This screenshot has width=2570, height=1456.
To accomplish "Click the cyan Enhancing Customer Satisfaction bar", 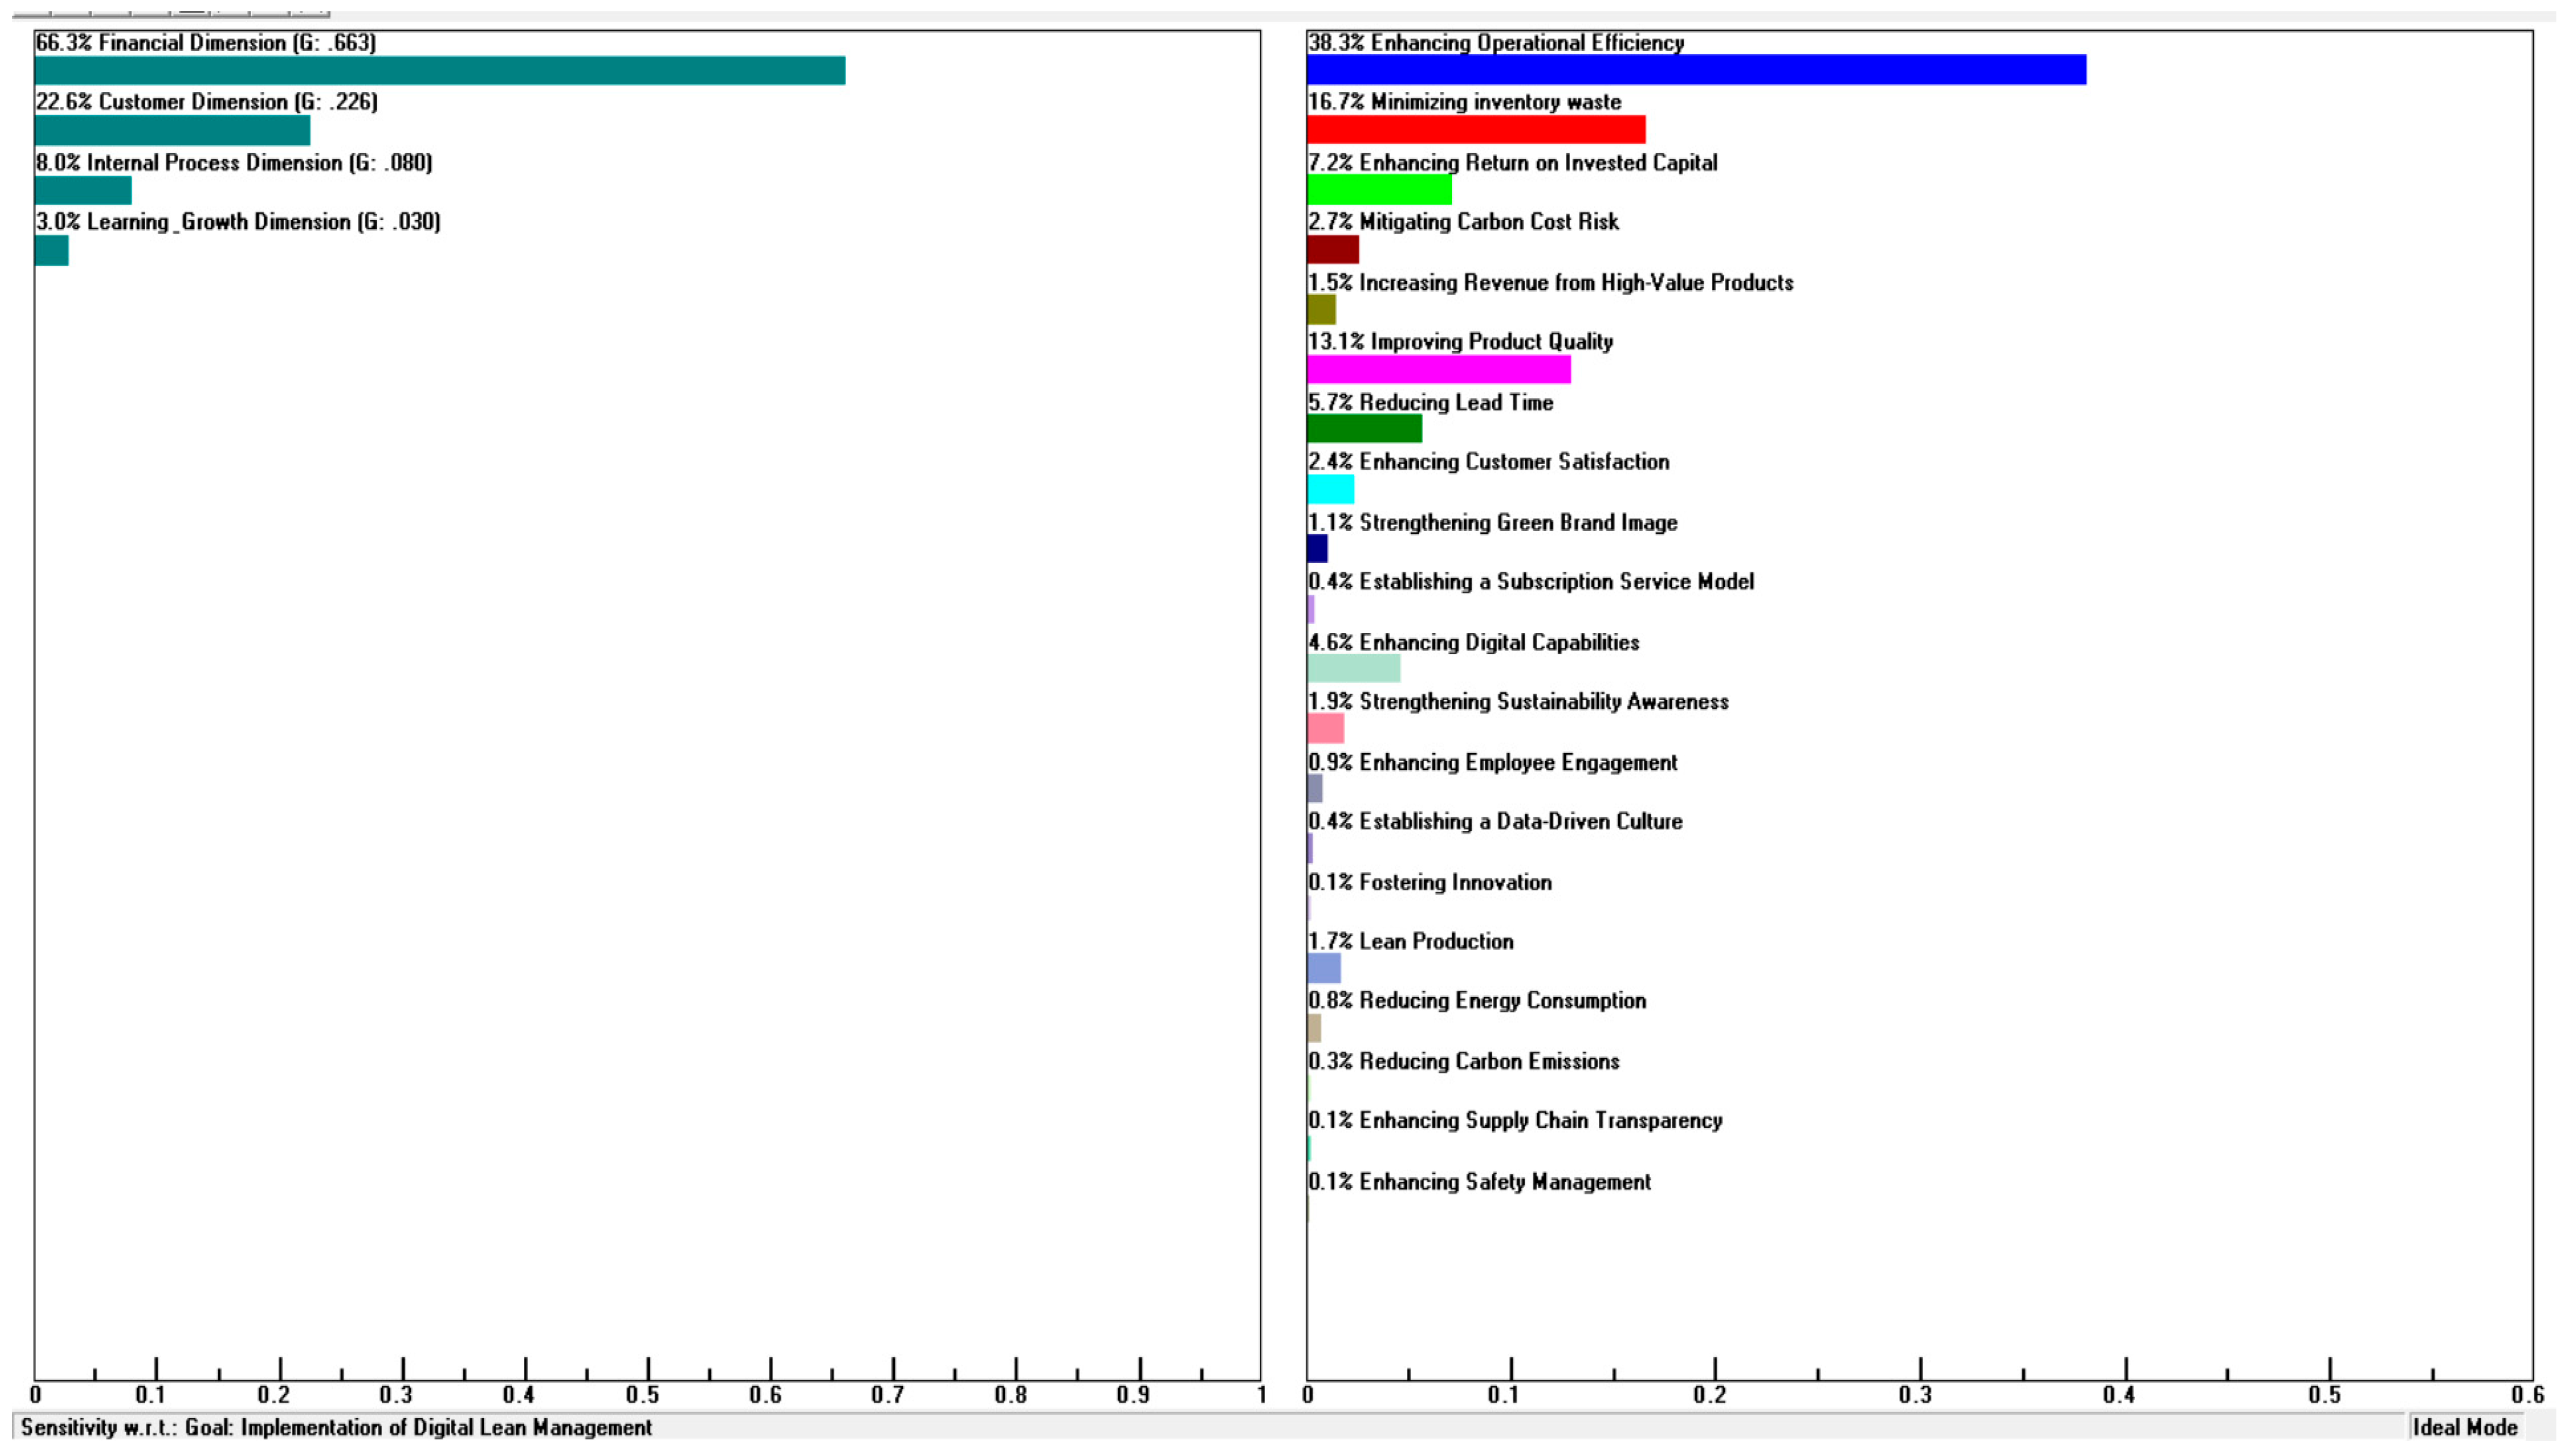I will (x=1332, y=489).
